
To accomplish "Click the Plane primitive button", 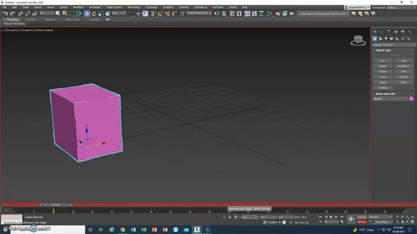I will tap(403, 83).
